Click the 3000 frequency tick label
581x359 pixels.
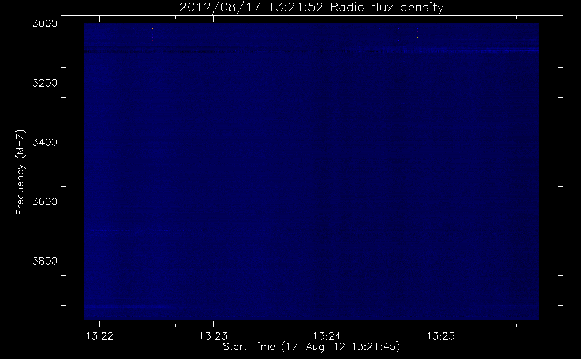pyautogui.click(x=45, y=23)
